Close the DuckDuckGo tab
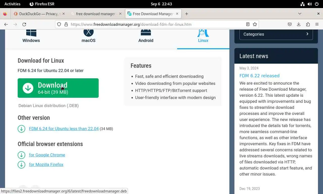This screenshot has width=323, height=194. pyautogui.click(x=63, y=14)
